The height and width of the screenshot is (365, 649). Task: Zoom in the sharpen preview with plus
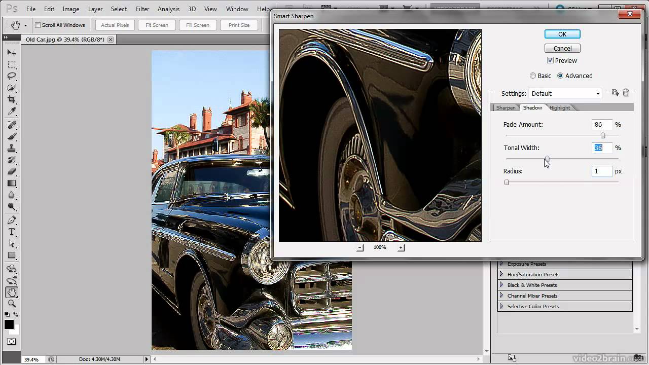tap(401, 247)
